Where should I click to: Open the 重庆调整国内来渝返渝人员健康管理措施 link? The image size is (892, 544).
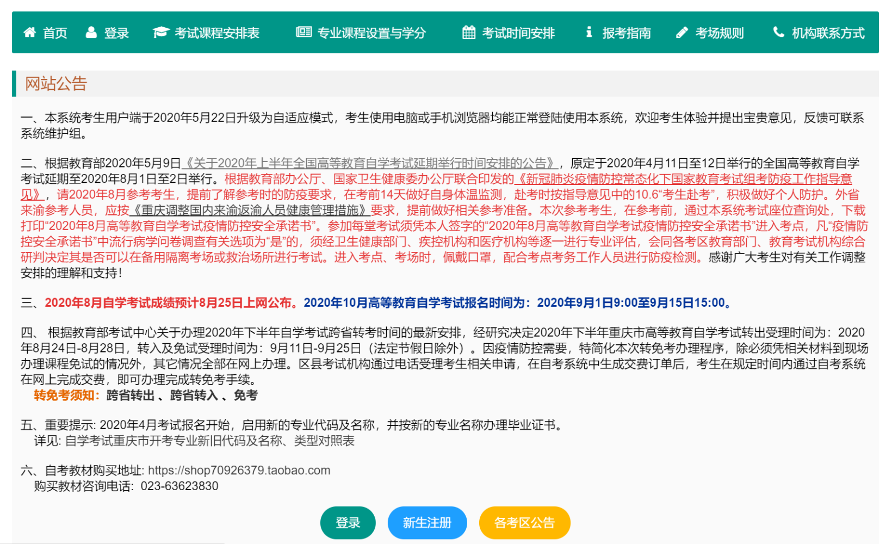[x=250, y=211]
